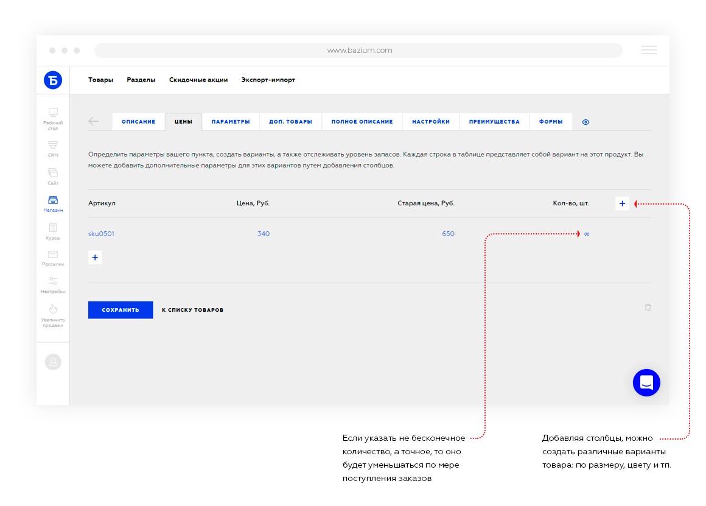Switch to the ПРЕИМУЩЕСТВА tab
The height and width of the screenshot is (506, 706).
point(494,122)
